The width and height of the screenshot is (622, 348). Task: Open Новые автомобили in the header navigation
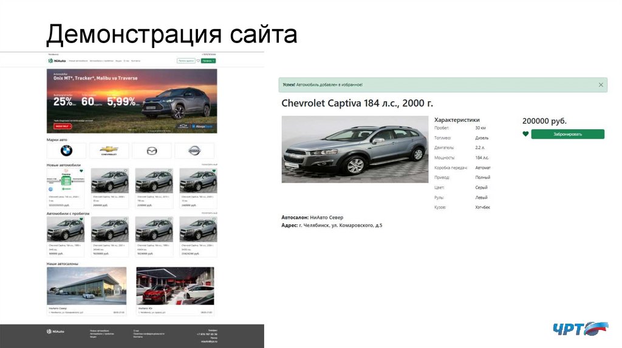point(78,61)
